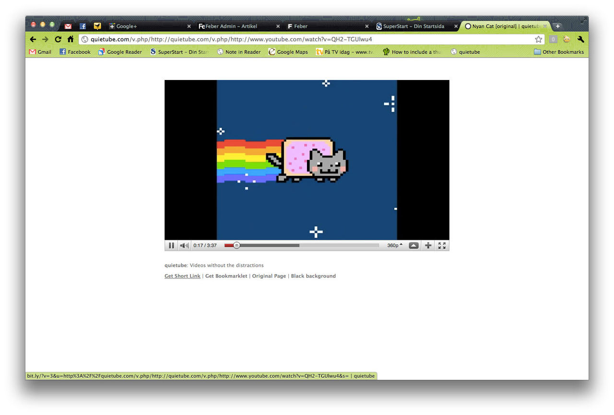Open the Google Maps bookmark
The height and width of the screenshot is (415, 614).
288,52
